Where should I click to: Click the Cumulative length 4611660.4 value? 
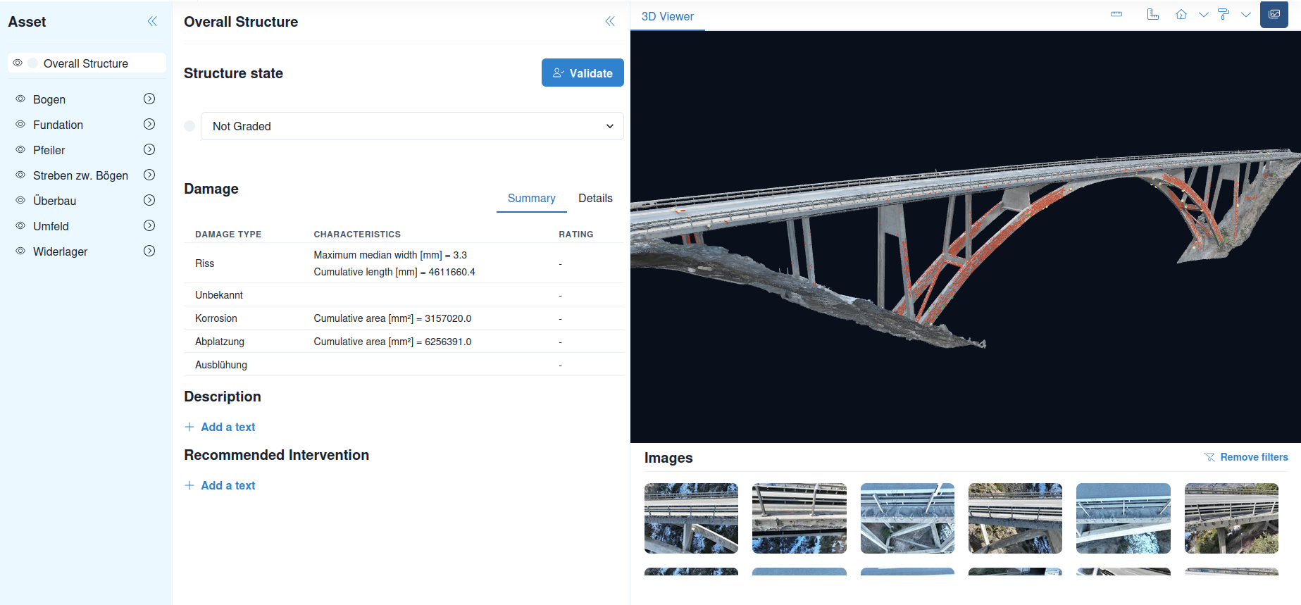(394, 272)
